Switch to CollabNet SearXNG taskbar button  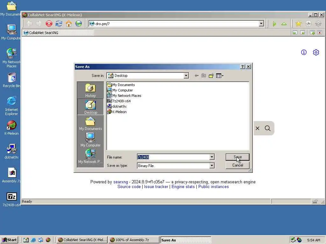click(82, 240)
